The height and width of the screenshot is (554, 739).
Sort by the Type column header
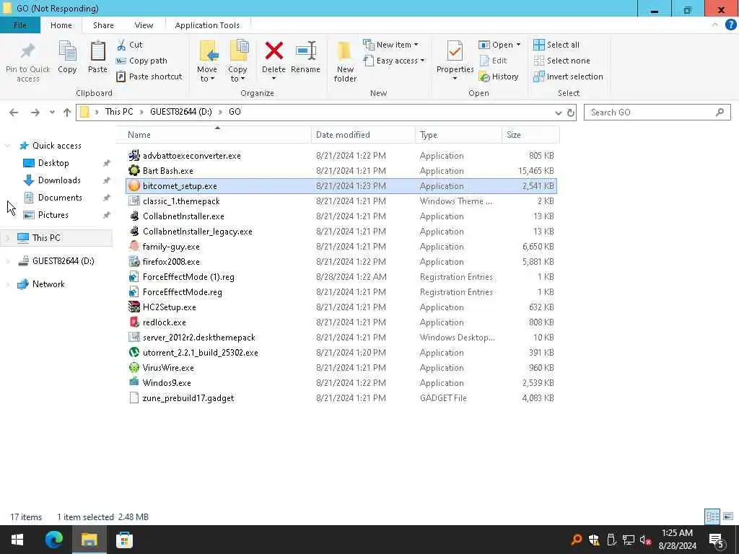point(458,135)
